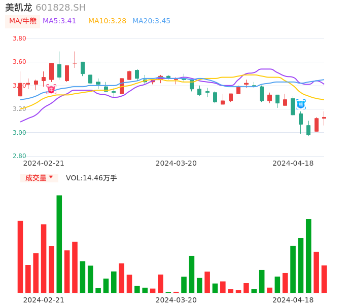Click the 2024-02-21 date label under volume chart

point(44,300)
